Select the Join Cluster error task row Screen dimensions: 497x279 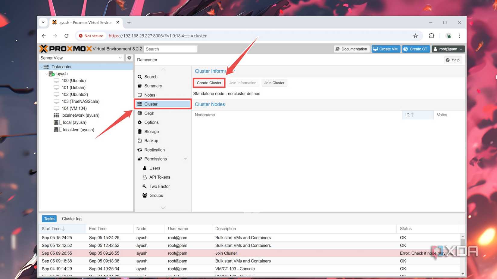point(249,253)
